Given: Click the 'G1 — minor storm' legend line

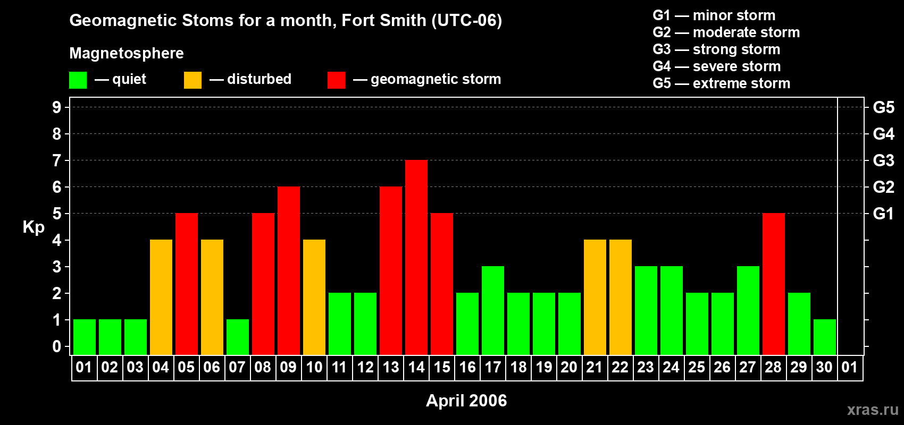Looking at the screenshot, I should click(x=714, y=15).
